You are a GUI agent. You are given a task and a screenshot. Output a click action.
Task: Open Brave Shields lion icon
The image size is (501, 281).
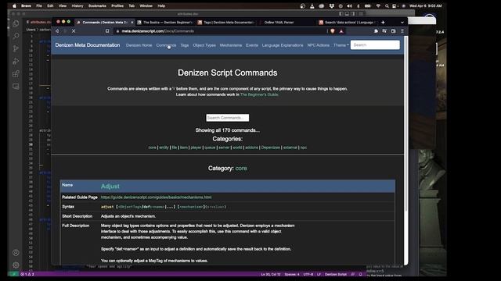pyautogui.click(x=333, y=31)
